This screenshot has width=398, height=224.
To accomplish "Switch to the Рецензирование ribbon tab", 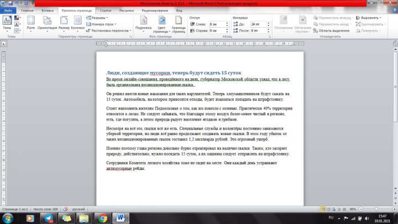I will 155,11.
